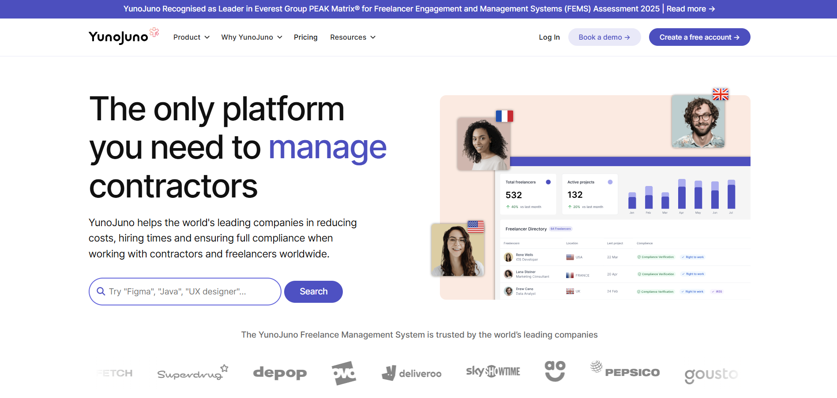Screen dimensions: 837x398
Task: Click the French flag icon on woman's photo
Action: pyautogui.click(x=504, y=116)
